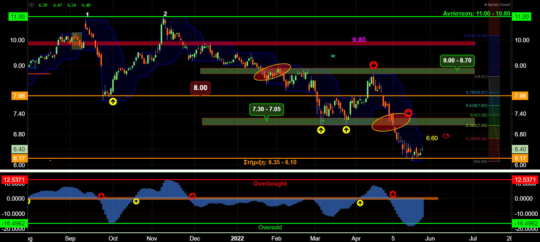Click the 8.00 red callout label
540x242 pixels.
click(x=200, y=88)
